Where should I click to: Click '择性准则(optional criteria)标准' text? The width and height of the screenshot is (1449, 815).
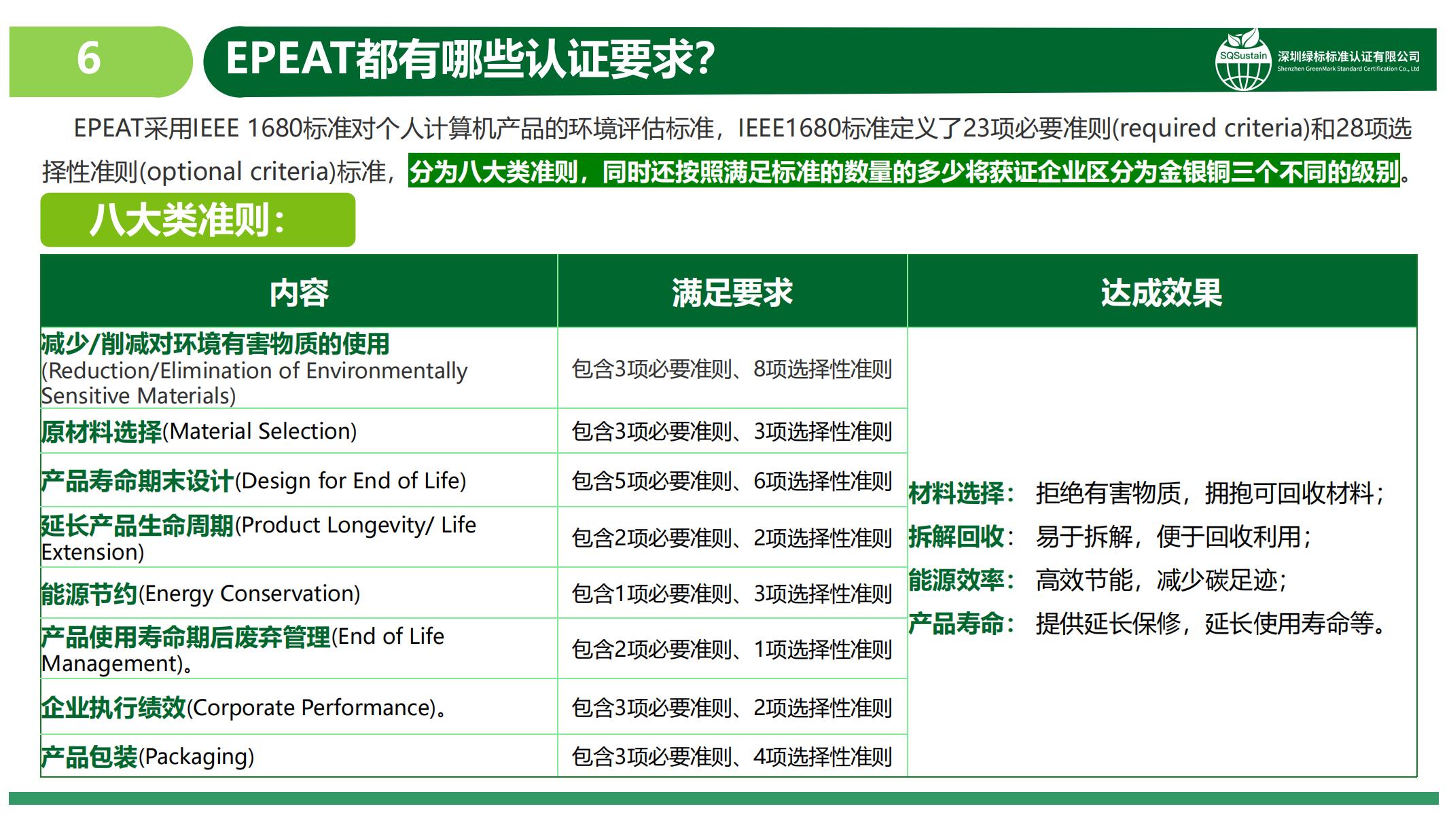[213, 172]
